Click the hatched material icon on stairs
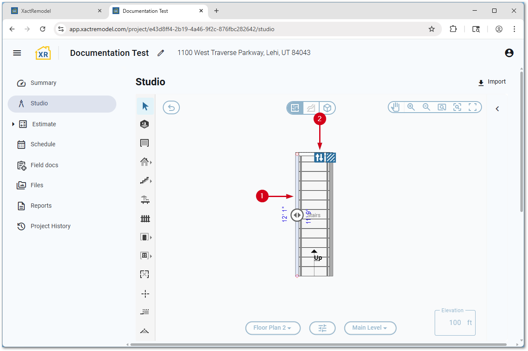Screen dimensions: 528x351 331,157
